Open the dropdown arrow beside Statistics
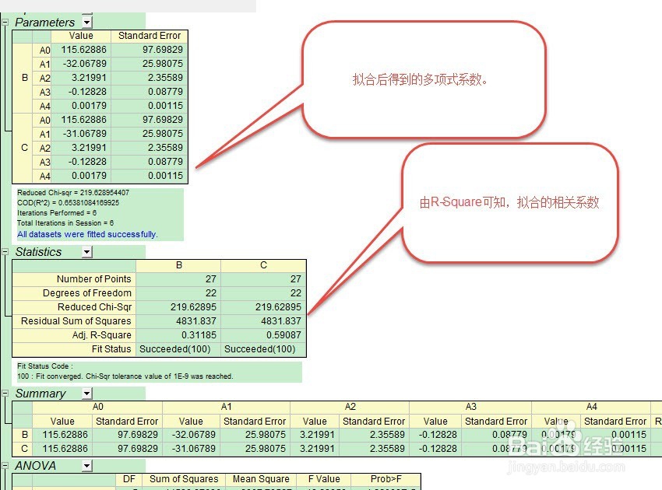 pos(87,252)
